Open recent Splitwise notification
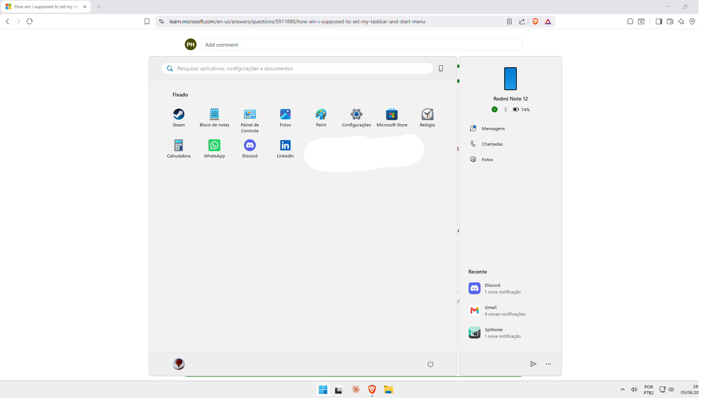This screenshot has height=398, width=710. click(x=510, y=333)
